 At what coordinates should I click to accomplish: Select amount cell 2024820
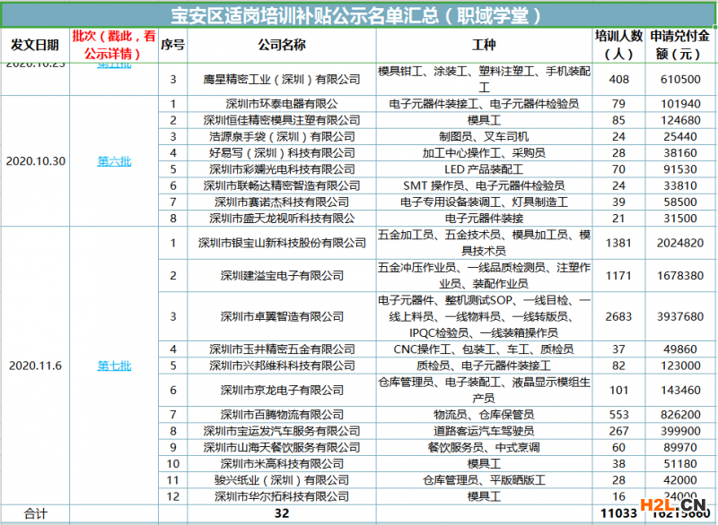pyautogui.click(x=680, y=243)
